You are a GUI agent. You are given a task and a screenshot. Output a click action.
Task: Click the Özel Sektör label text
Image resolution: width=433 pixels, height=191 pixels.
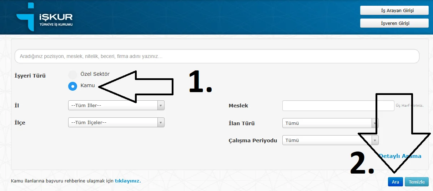pyautogui.click(x=95, y=74)
